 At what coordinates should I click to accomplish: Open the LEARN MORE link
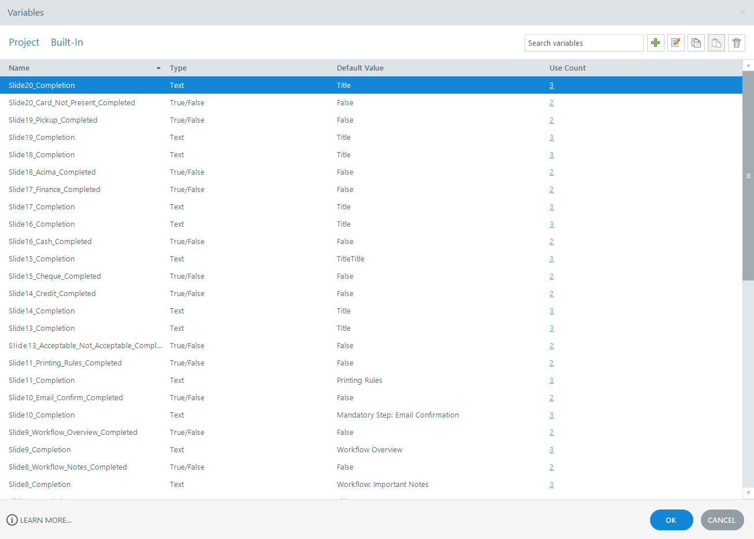click(46, 520)
